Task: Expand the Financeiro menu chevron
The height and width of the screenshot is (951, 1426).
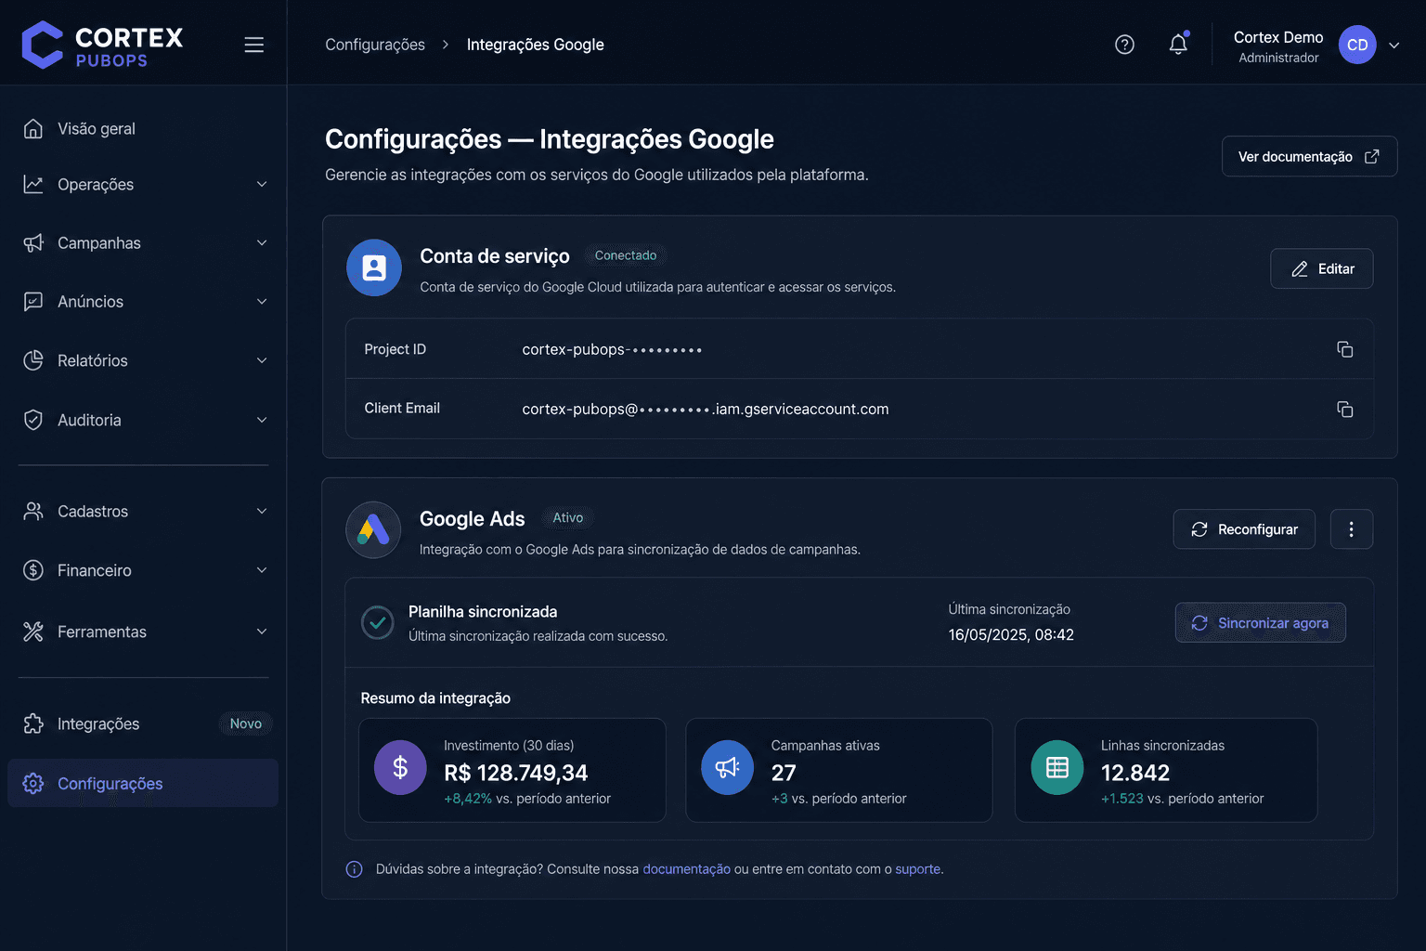Action: tap(262, 570)
